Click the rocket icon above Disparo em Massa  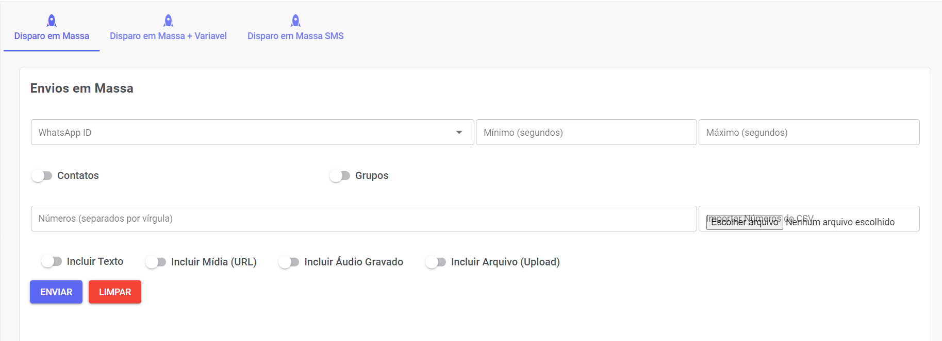click(x=52, y=21)
